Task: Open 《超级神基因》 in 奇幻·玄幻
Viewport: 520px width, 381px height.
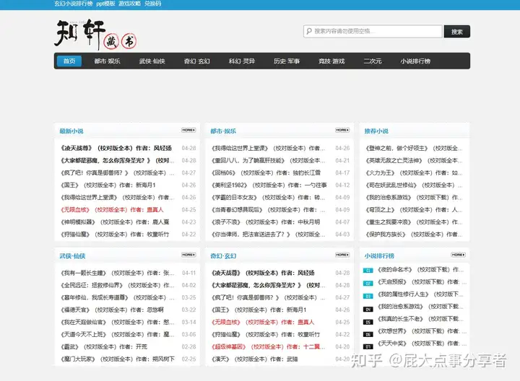Action: coord(268,346)
